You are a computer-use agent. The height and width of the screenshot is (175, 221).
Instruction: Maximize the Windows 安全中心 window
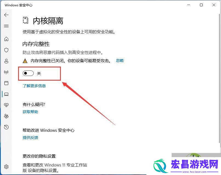(x=201, y=5)
